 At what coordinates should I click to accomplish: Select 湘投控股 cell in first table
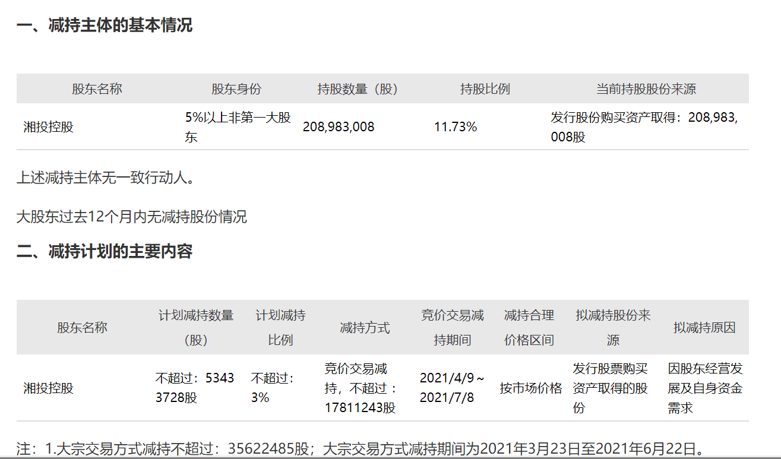click(x=49, y=126)
